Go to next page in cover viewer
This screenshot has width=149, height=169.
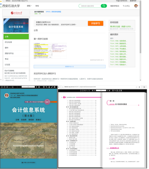click(x=37, y=87)
